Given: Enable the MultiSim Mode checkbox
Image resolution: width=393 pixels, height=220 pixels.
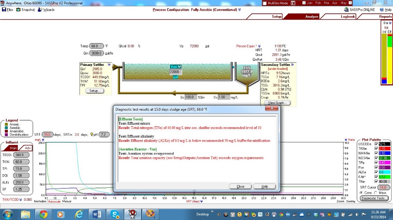Looking at the screenshot, I should click(265, 3).
